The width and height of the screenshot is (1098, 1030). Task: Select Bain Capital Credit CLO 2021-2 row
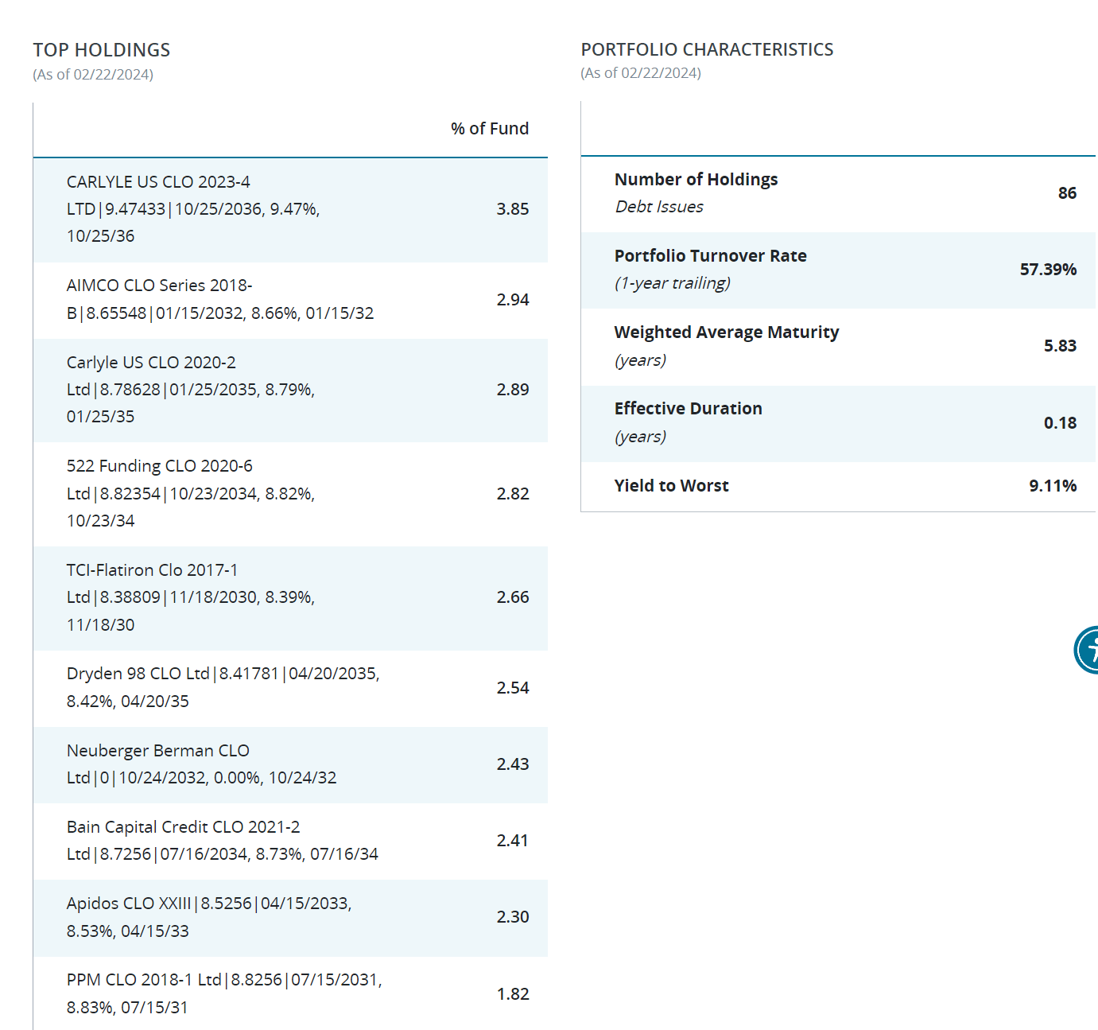click(x=290, y=841)
